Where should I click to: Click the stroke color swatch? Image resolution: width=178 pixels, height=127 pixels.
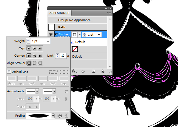coord(74,35)
